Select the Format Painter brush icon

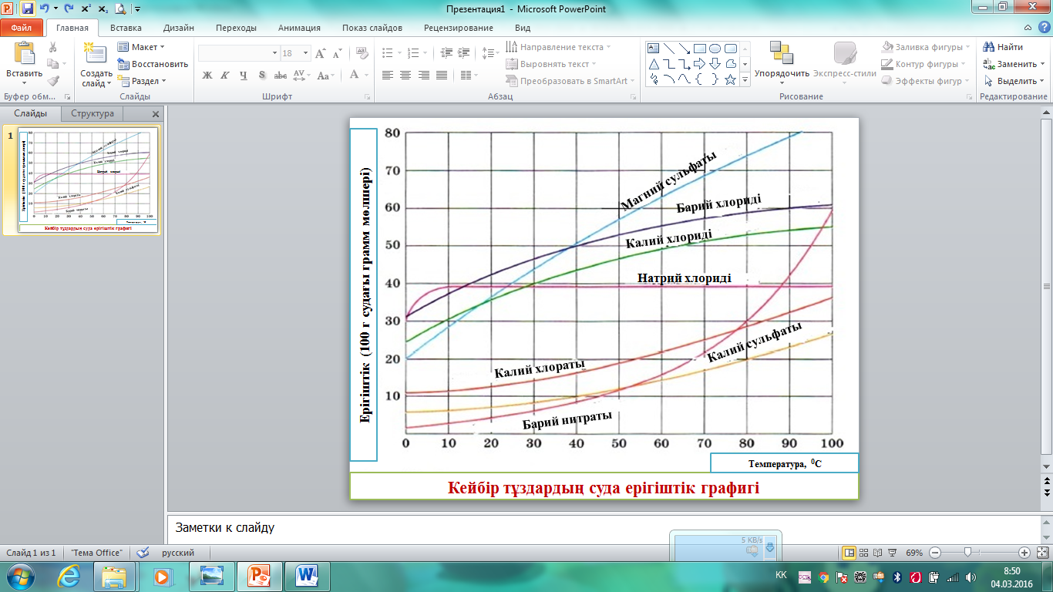[x=52, y=81]
